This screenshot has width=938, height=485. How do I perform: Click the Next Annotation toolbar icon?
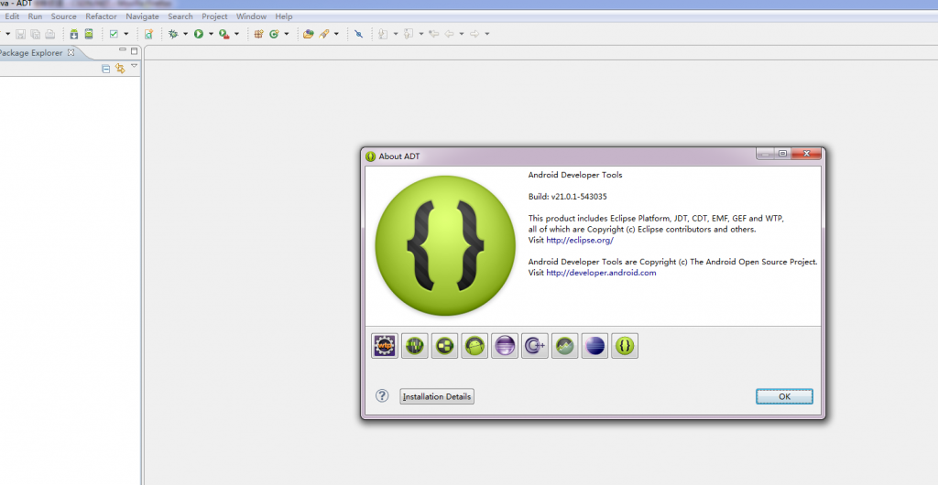[x=384, y=34]
